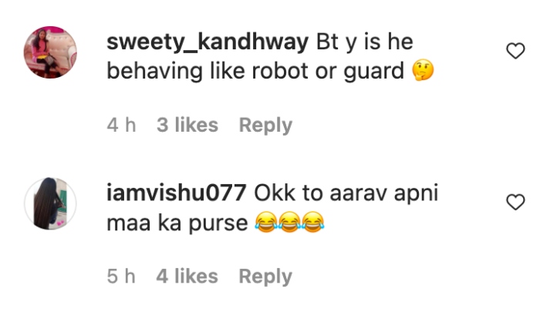
Task: Select the text 'behaving like robot or guard'
Action: point(255,71)
